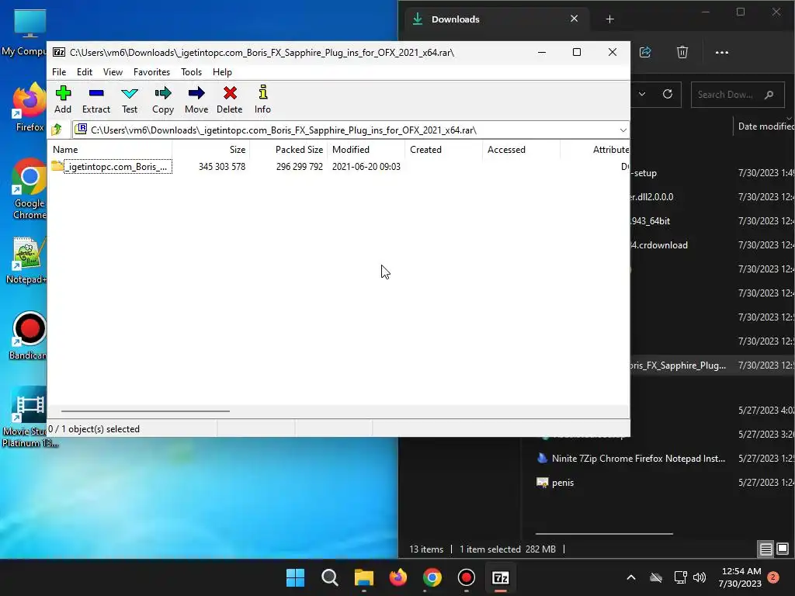Switch Explorer to large thumbnails view
The image size is (795, 596).
click(x=783, y=549)
